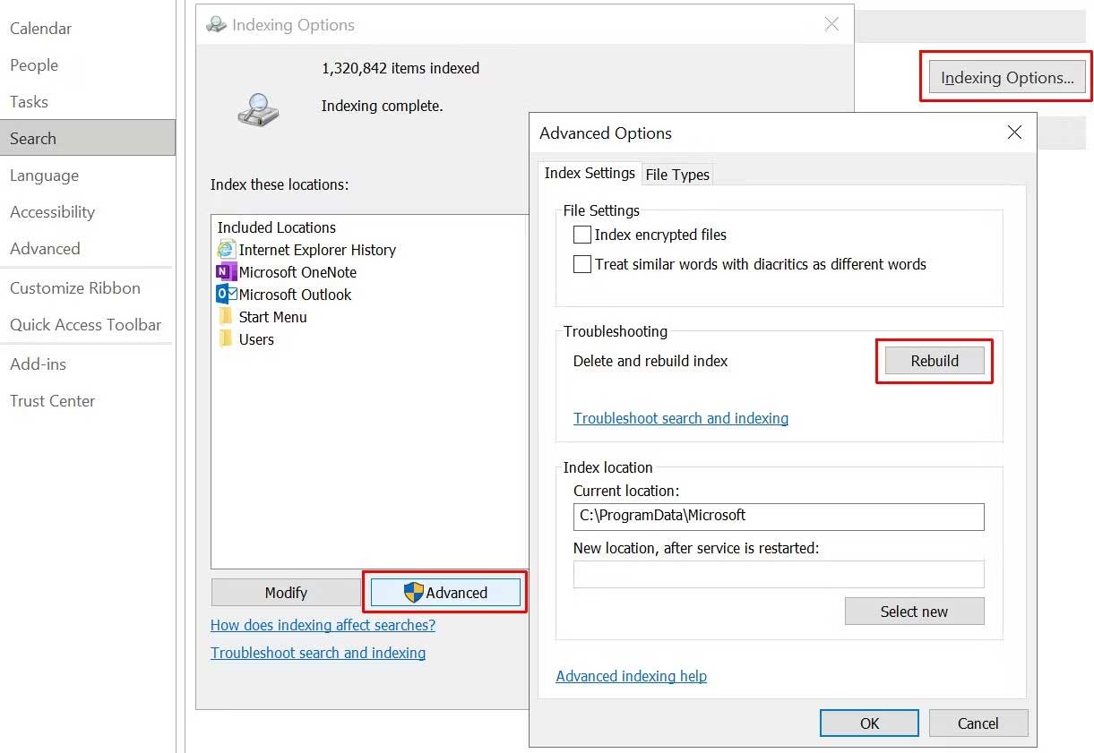Select the Start Menu folder icon
This screenshot has height=753, width=1094.
pos(226,317)
